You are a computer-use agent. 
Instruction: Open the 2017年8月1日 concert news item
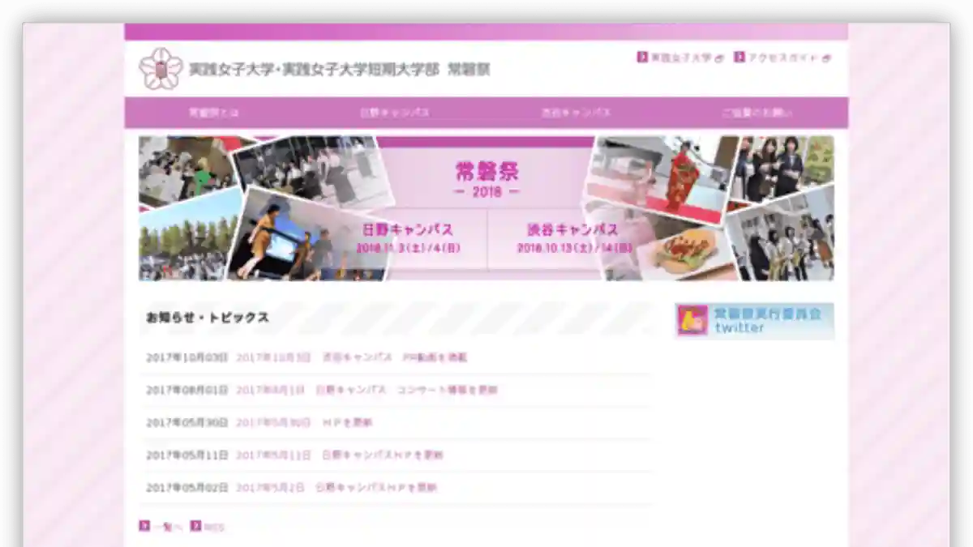tap(366, 390)
